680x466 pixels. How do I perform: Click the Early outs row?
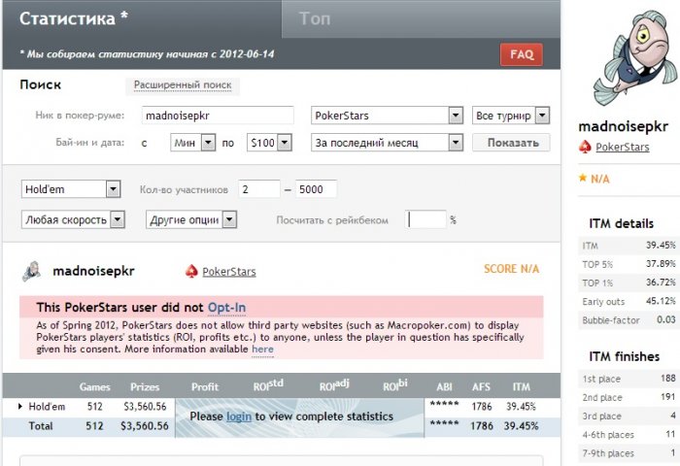point(629,301)
